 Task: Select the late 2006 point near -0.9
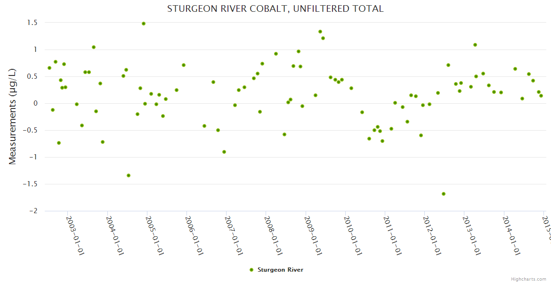(224, 152)
